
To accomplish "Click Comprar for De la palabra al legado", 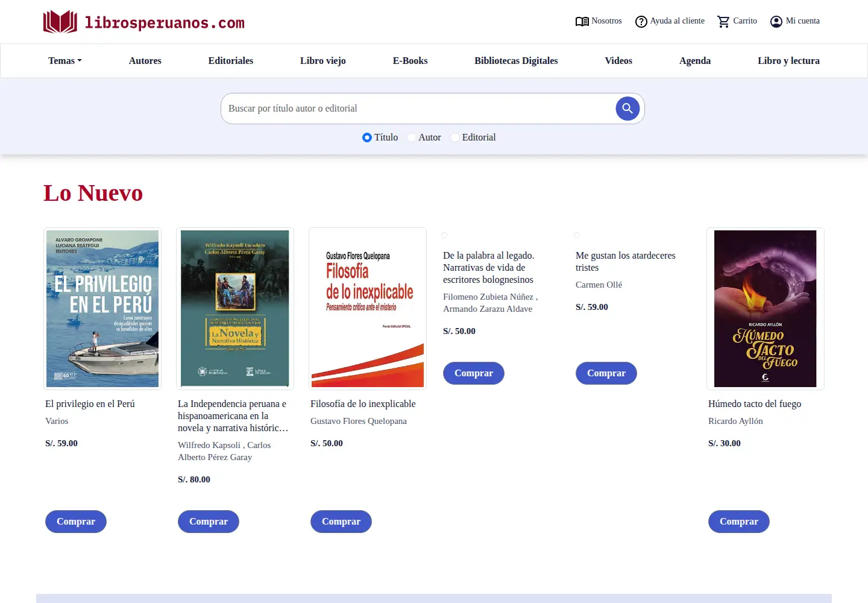I will click(474, 373).
